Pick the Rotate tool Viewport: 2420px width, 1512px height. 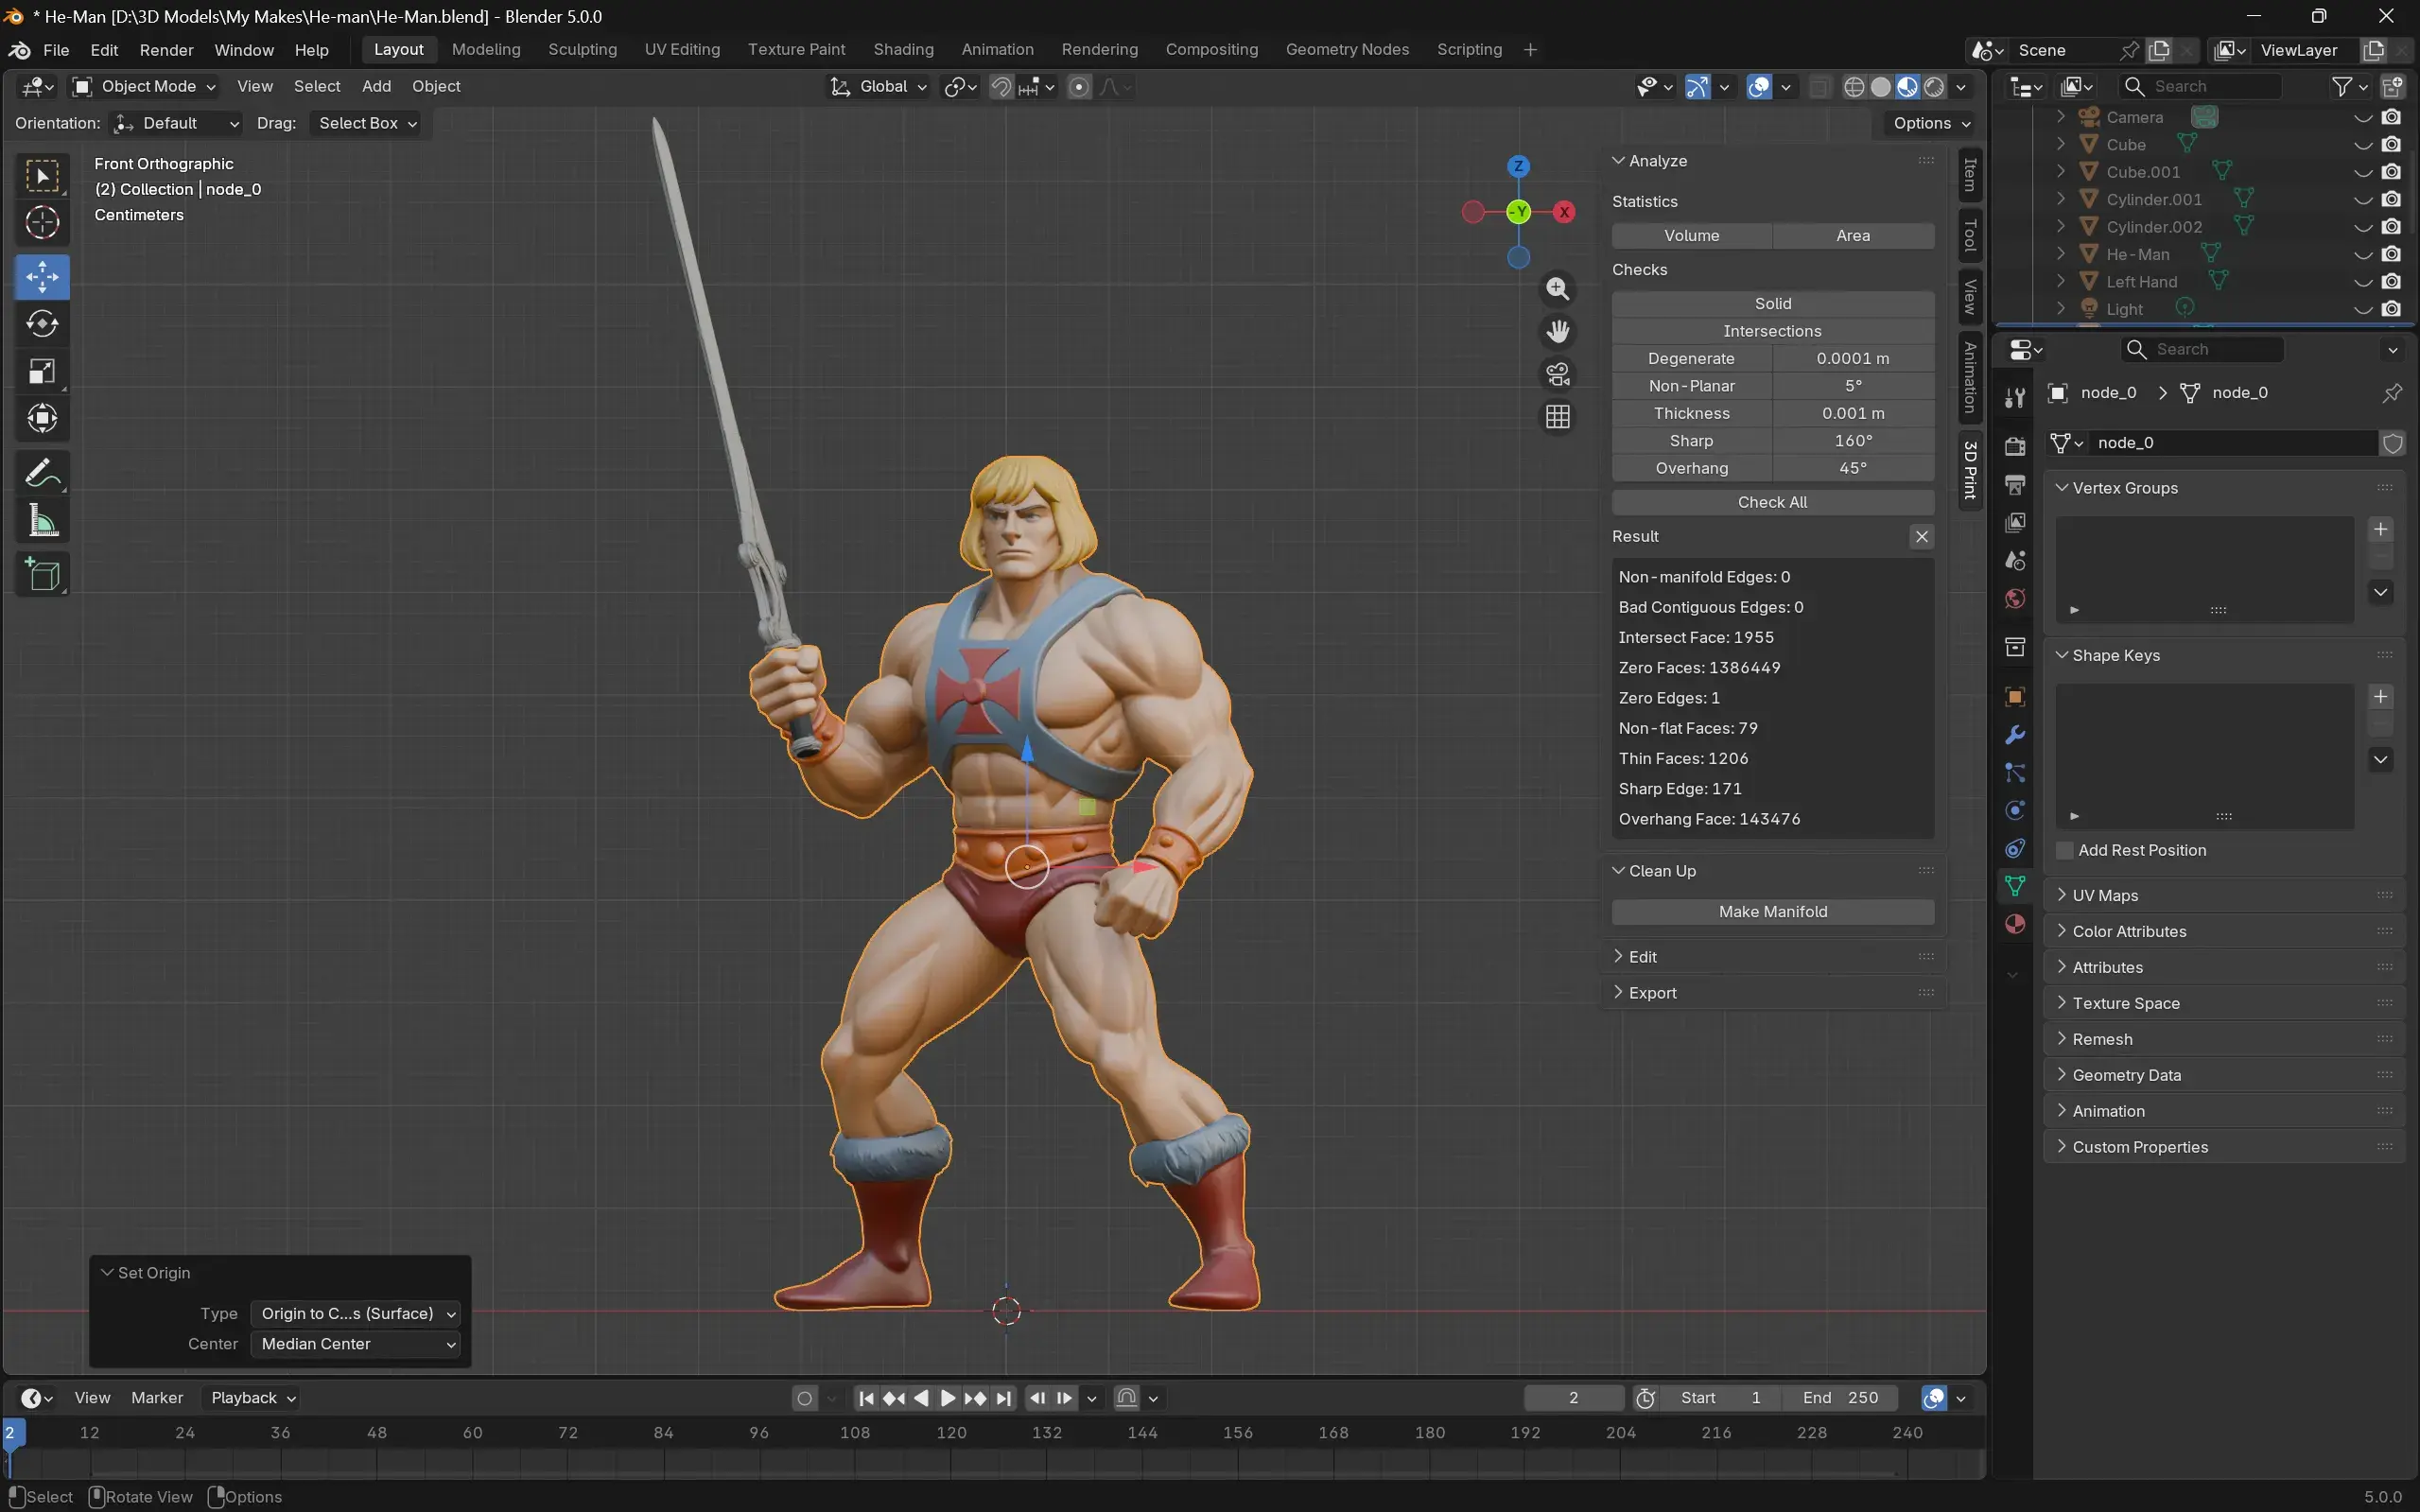coord(42,324)
